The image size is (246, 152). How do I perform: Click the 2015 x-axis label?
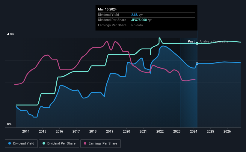click(x=43, y=131)
